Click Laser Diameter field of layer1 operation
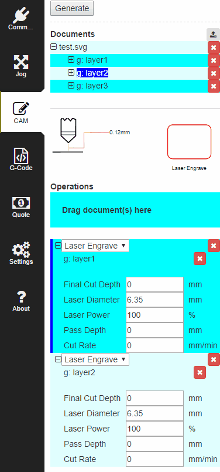 154,300
